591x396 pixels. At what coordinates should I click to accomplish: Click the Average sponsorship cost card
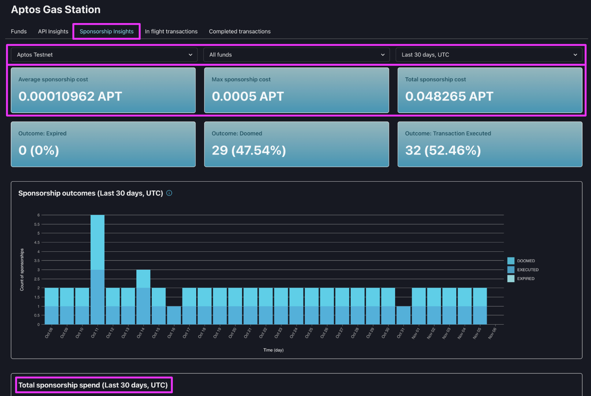103,90
